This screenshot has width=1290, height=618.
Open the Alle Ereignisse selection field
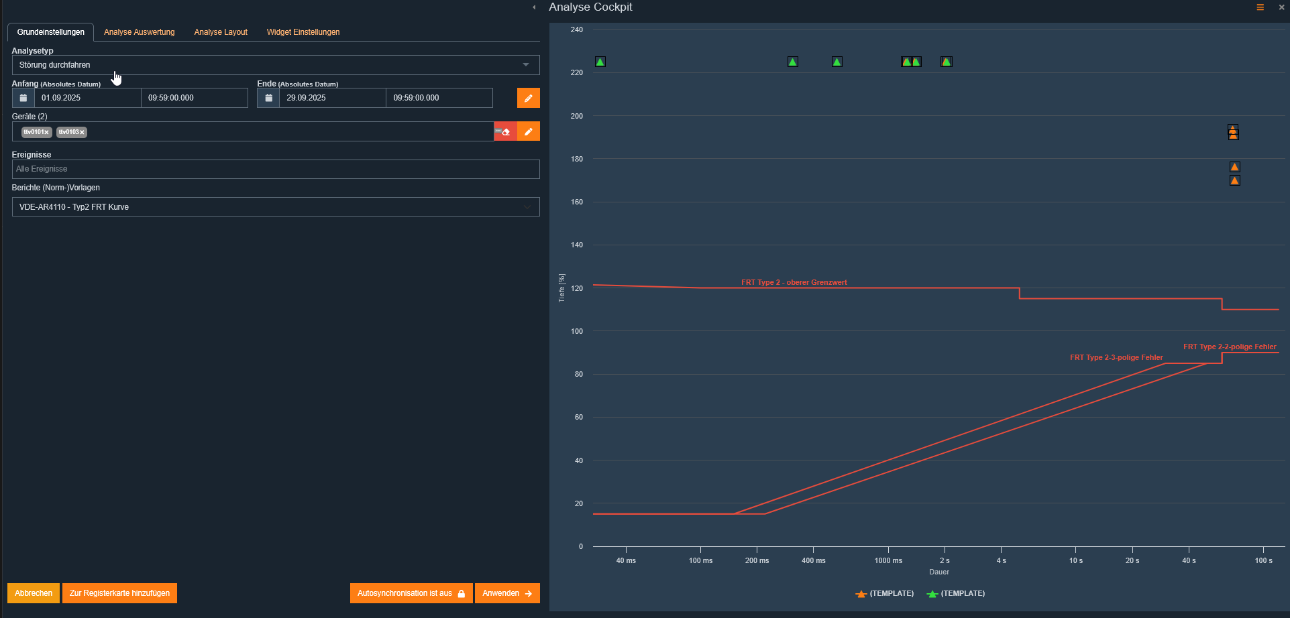click(275, 169)
